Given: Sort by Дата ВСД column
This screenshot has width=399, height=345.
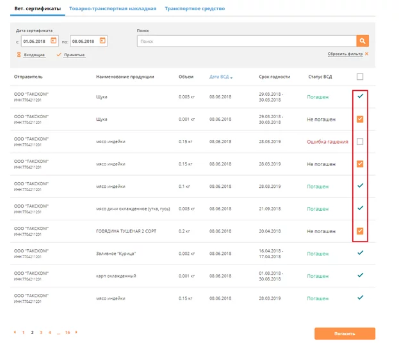Looking at the screenshot, I should coord(220,77).
